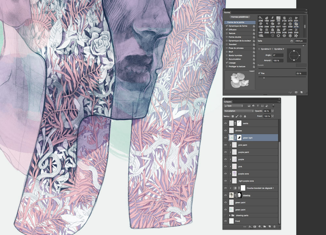Lock layer position with move icon
This screenshot has height=235, width=326.
[241, 116]
